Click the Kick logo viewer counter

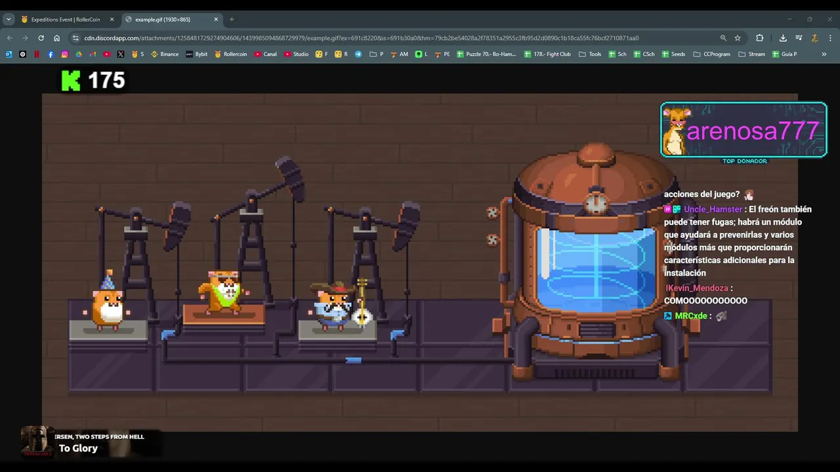click(93, 80)
